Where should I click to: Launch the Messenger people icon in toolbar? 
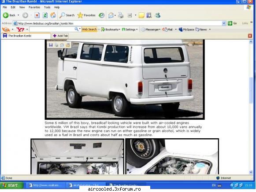pos(158,15)
